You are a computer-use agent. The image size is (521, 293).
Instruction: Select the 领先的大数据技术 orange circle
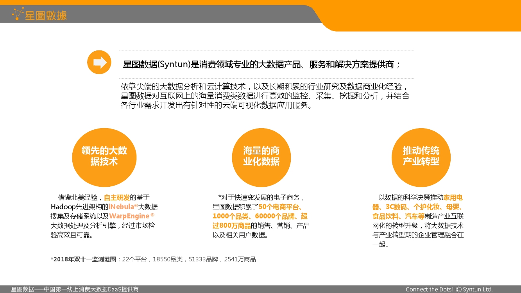(x=104, y=157)
